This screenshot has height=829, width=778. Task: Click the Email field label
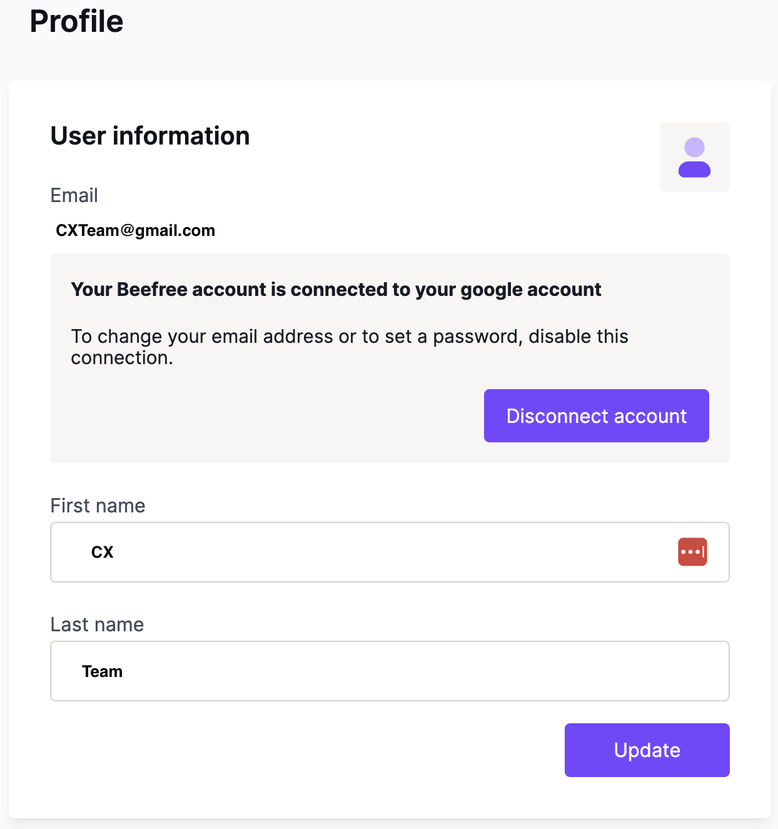tap(74, 195)
